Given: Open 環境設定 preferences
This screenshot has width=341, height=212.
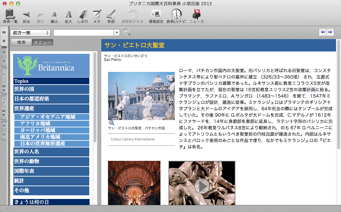Looking at the screenshot, I should 156,15.
